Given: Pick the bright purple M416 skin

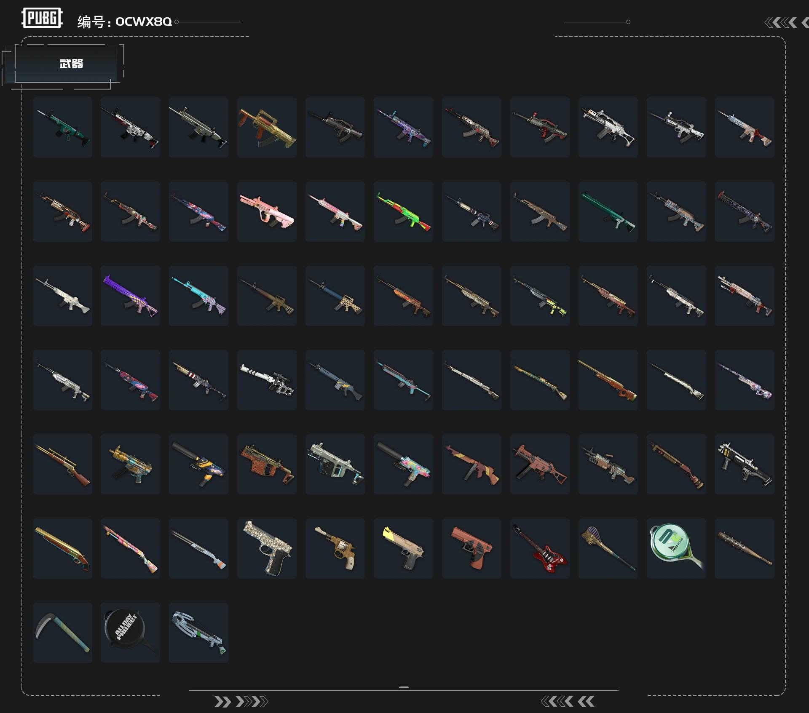Looking at the screenshot, I should 130,296.
